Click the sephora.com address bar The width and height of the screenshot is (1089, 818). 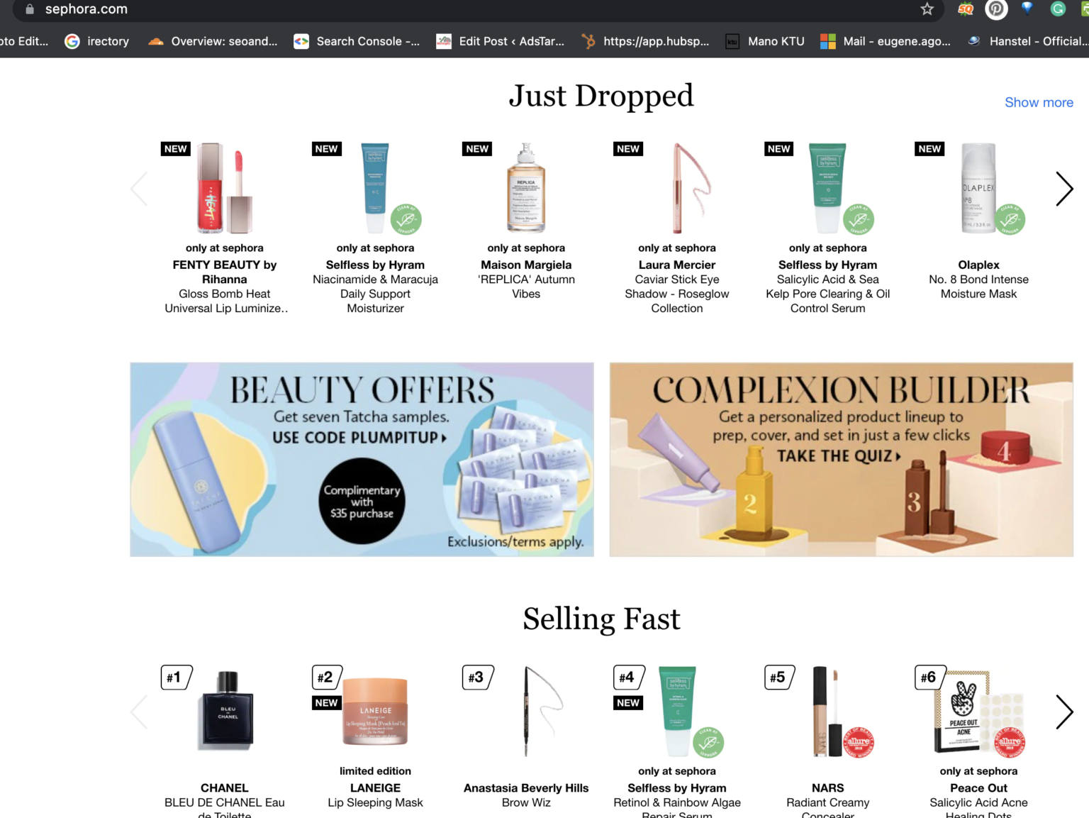click(x=86, y=10)
